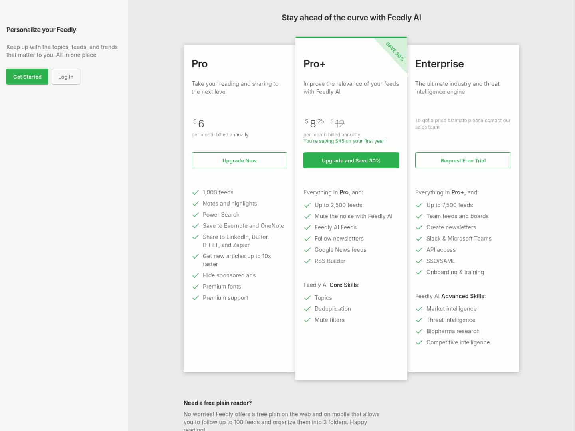Screen dimensions: 575x431
Task: Click checkmark next to Feedly AI Feeds
Action: pyautogui.click(x=307, y=227)
